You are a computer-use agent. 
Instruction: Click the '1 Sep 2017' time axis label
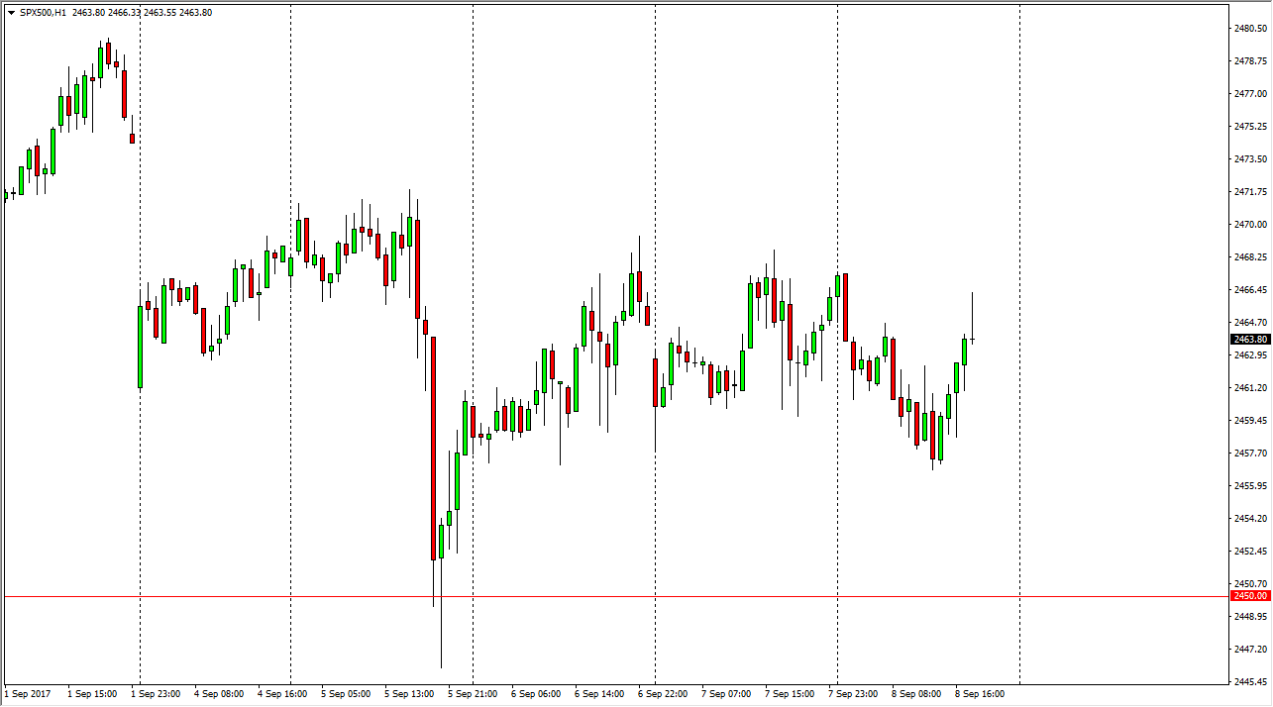tap(28, 694)
